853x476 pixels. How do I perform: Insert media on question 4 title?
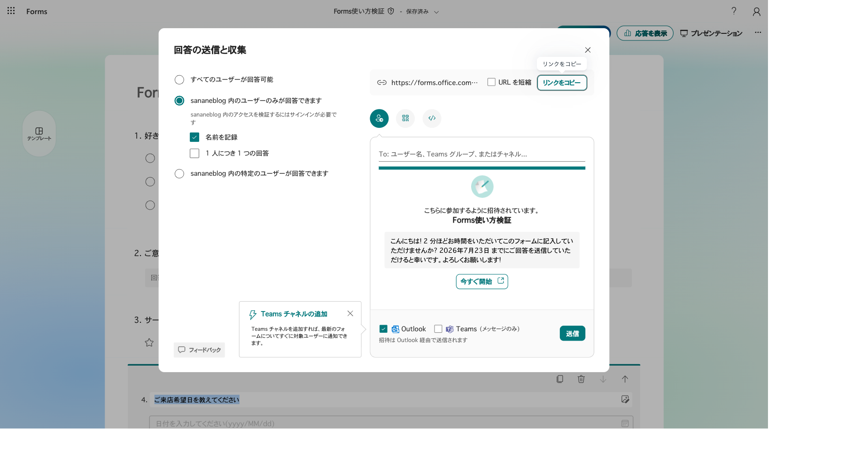click(625, 399)
